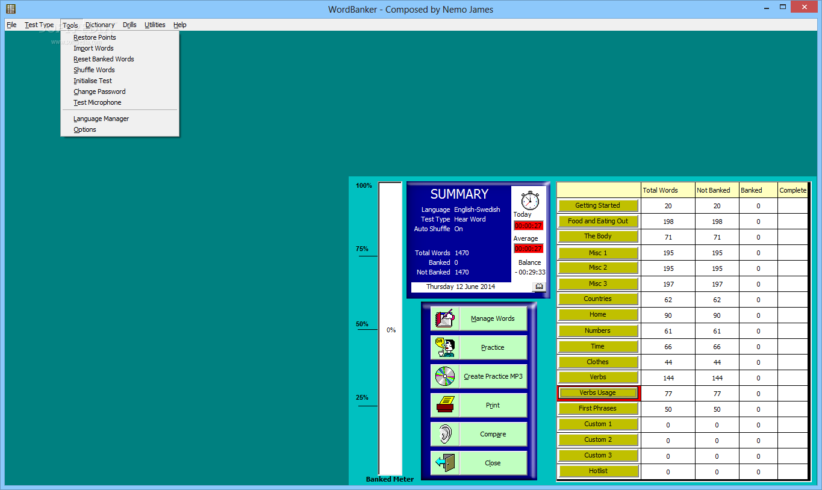Screen dimensions: 822x490
Task: Select the Misc 1 category
Action: click(x=598, y=253)
